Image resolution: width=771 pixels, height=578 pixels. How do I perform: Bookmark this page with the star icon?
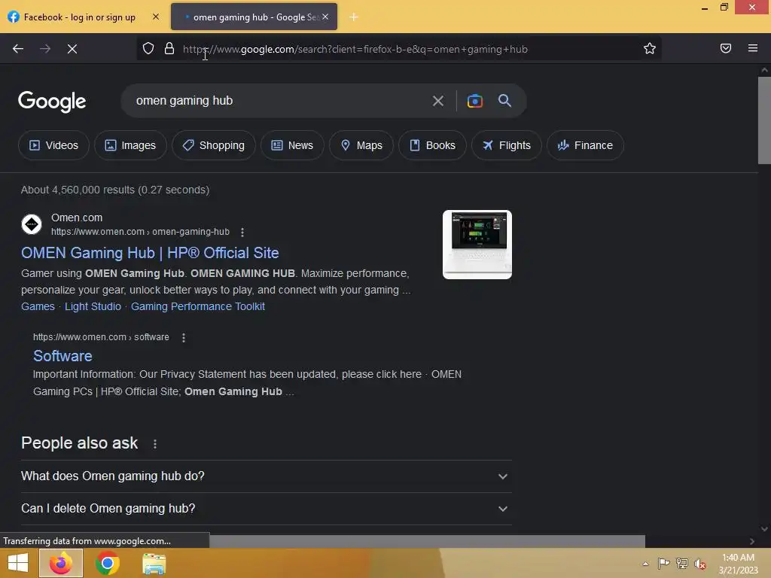(650, 48)
